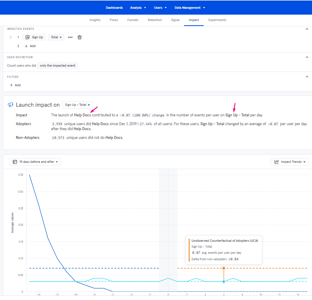312x300 pixels.
Task: Click the chart icon in Impact Trends
Action: [x=277, y=162]
